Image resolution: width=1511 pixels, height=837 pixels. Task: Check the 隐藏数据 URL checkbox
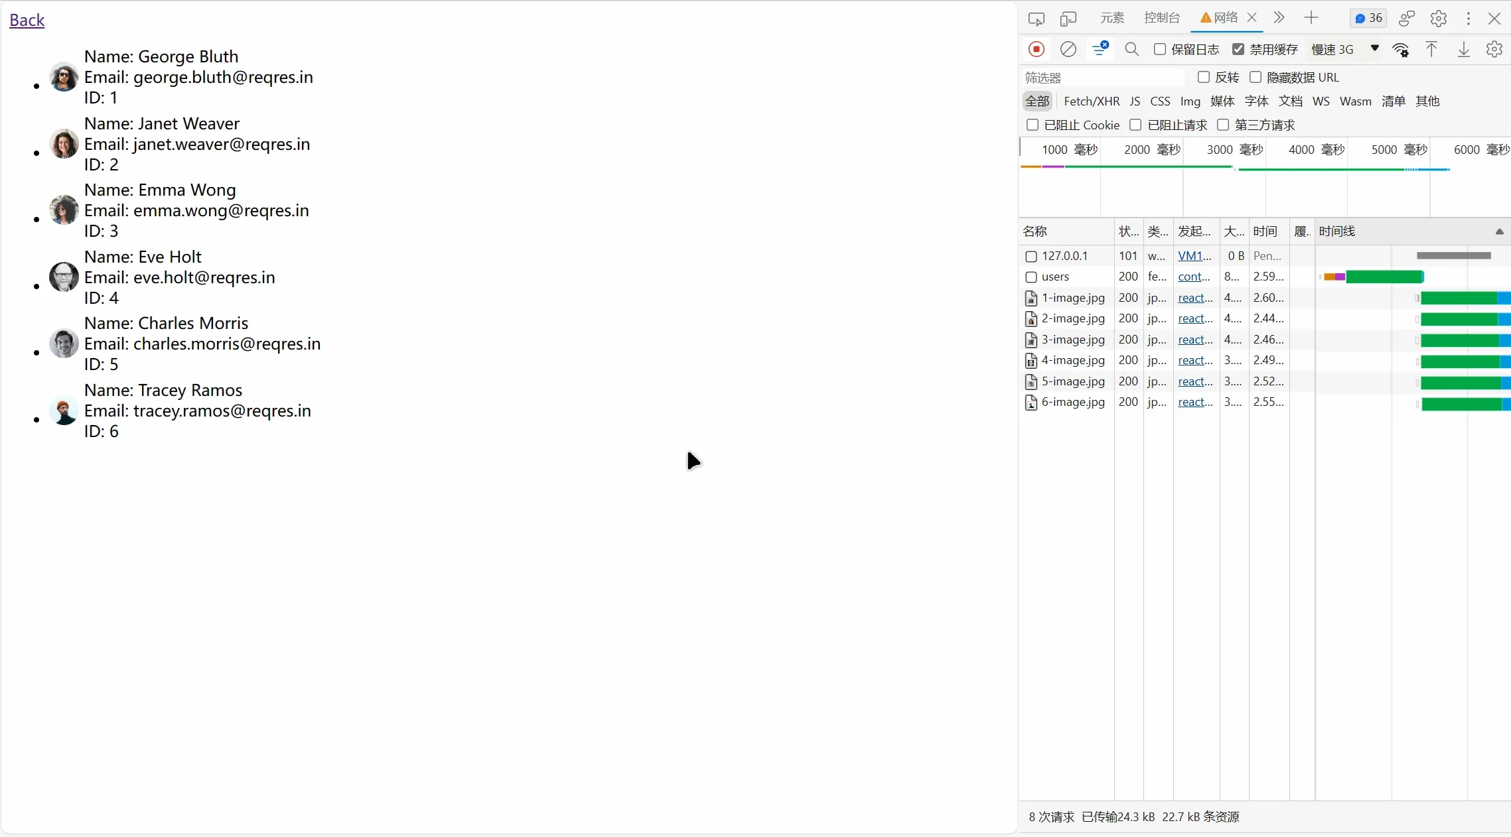(x=1256, y=77)
